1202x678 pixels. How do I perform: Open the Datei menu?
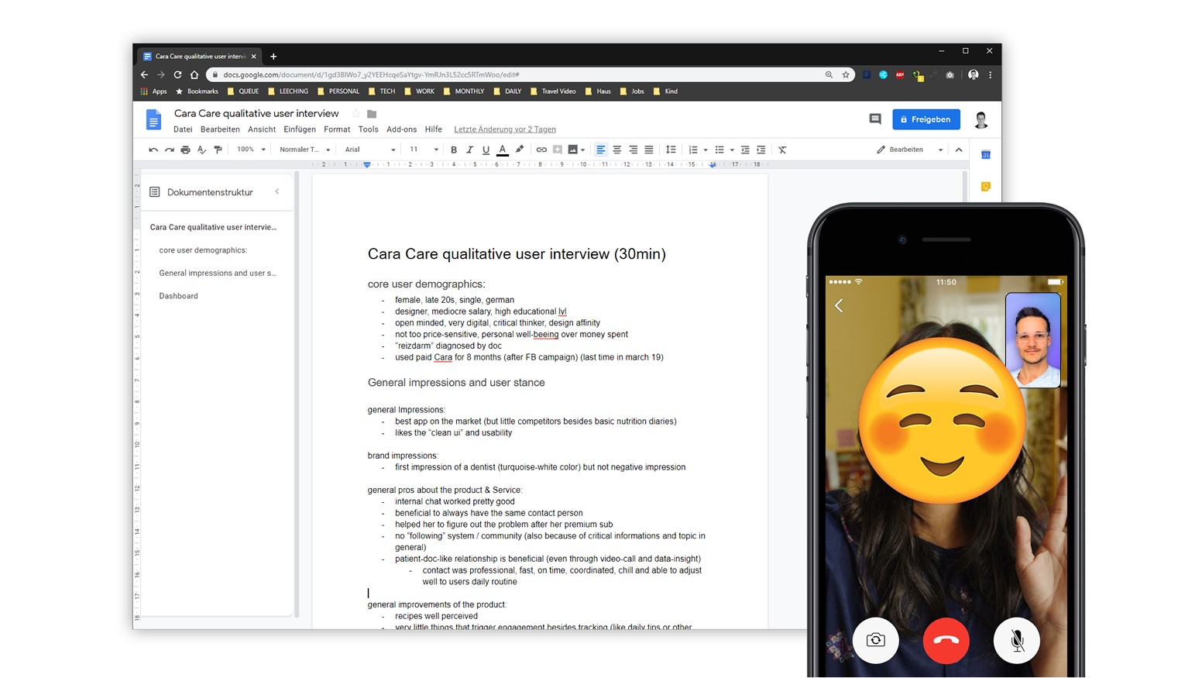183,129
